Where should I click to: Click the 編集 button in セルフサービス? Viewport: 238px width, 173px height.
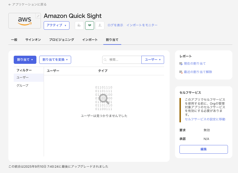pos(204,149)
